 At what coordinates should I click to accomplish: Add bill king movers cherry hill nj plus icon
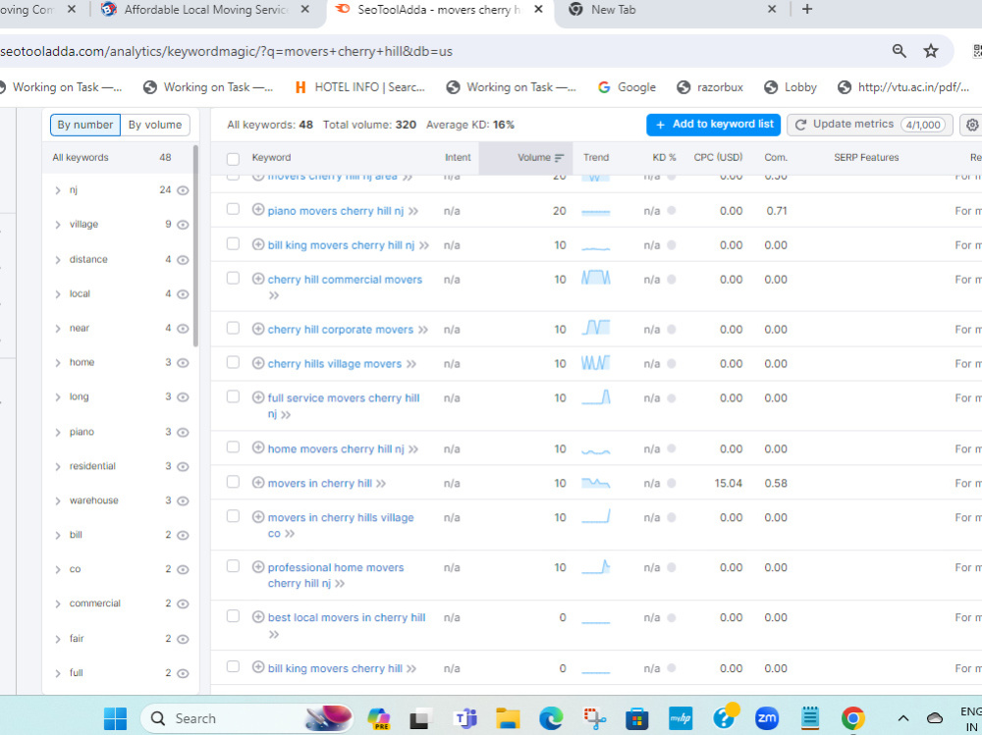[x=258, y=244]
